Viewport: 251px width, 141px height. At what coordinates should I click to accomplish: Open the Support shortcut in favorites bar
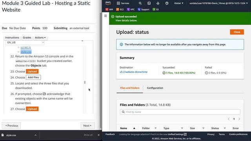144,9
